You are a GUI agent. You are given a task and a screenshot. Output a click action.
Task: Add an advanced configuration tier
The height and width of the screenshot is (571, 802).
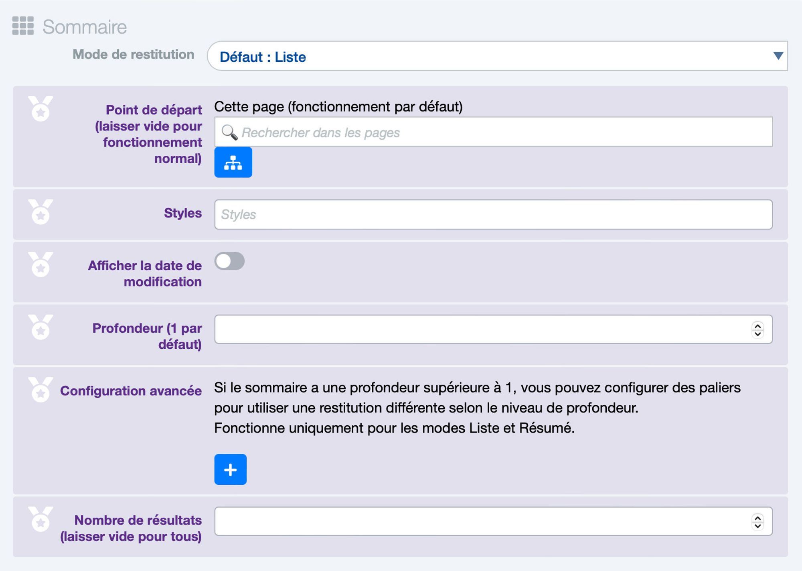(x=230, y=469)
